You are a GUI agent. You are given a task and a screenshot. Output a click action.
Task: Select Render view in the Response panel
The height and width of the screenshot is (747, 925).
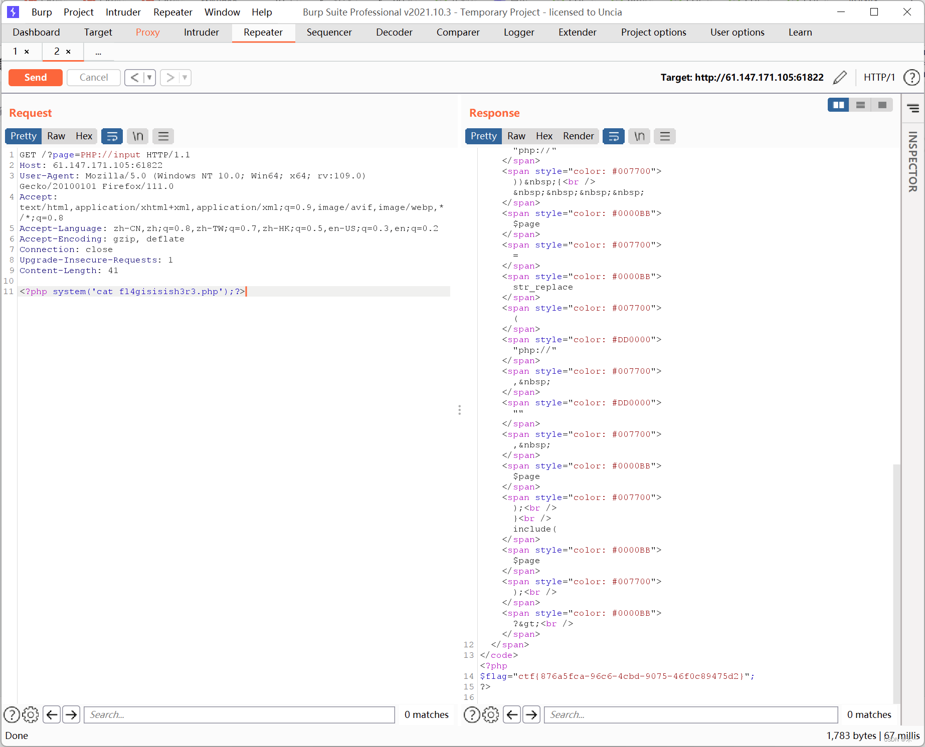(x=578, y=136)
